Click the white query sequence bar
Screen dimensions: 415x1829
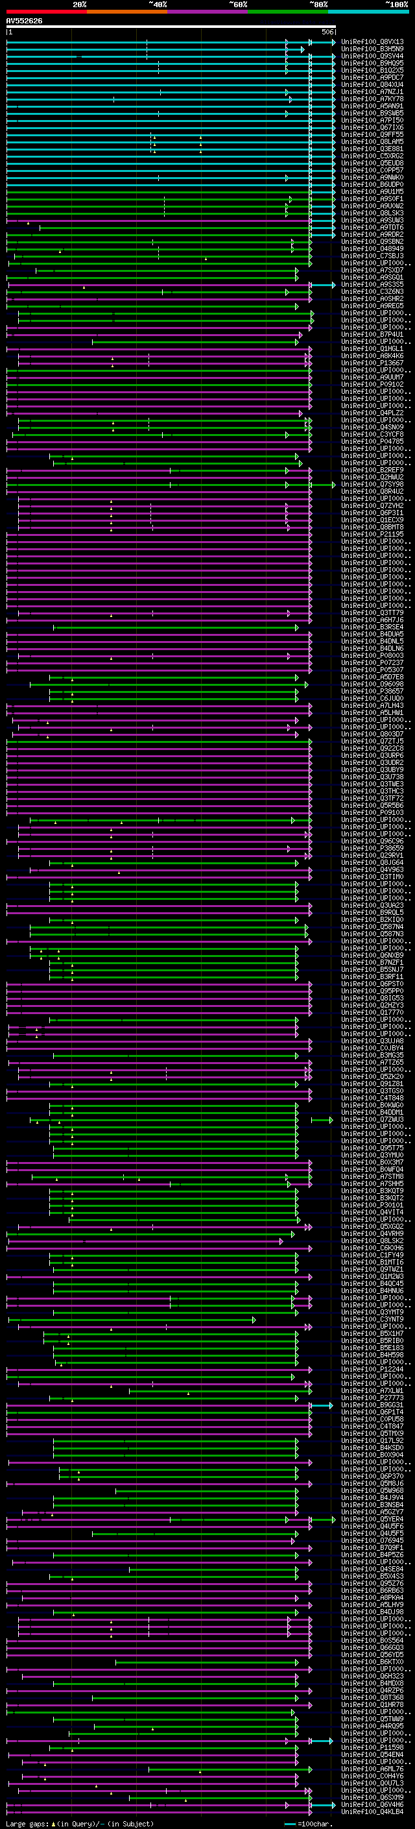tap(171, 27)
